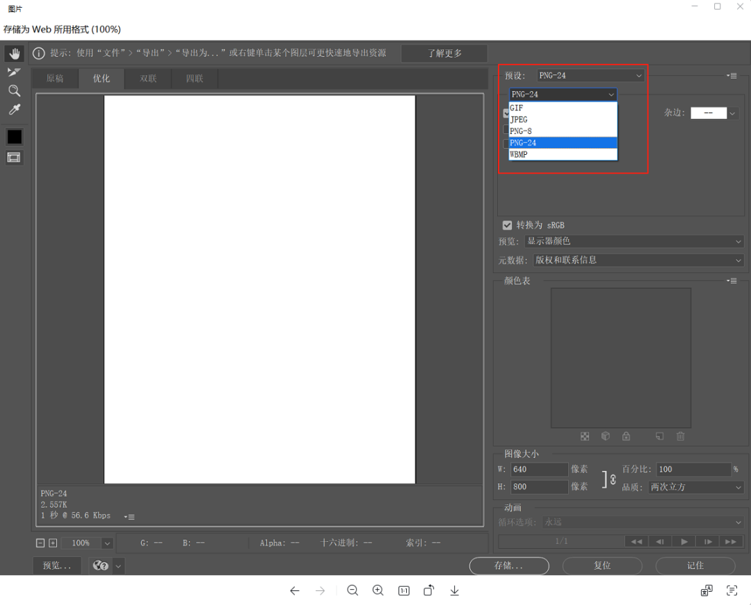Toggle slices visibility icon
The height and width of the screenshot is (605, 751).
tap(15, 157)
